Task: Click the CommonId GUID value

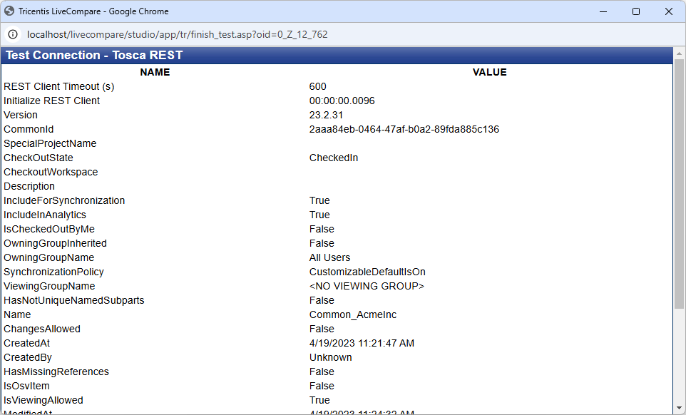Action: tap(404, 130)
